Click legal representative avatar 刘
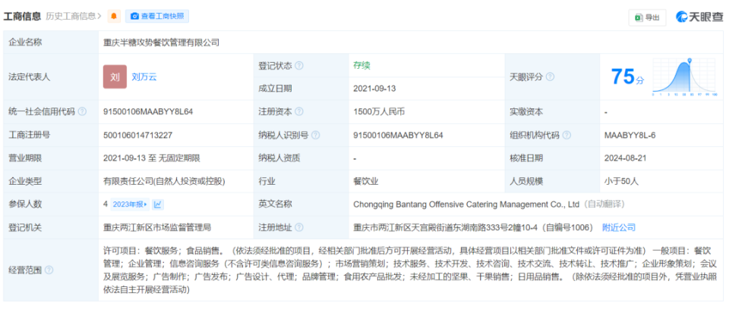The width and height of the screenshot is (729, 312). pos(115,77)
